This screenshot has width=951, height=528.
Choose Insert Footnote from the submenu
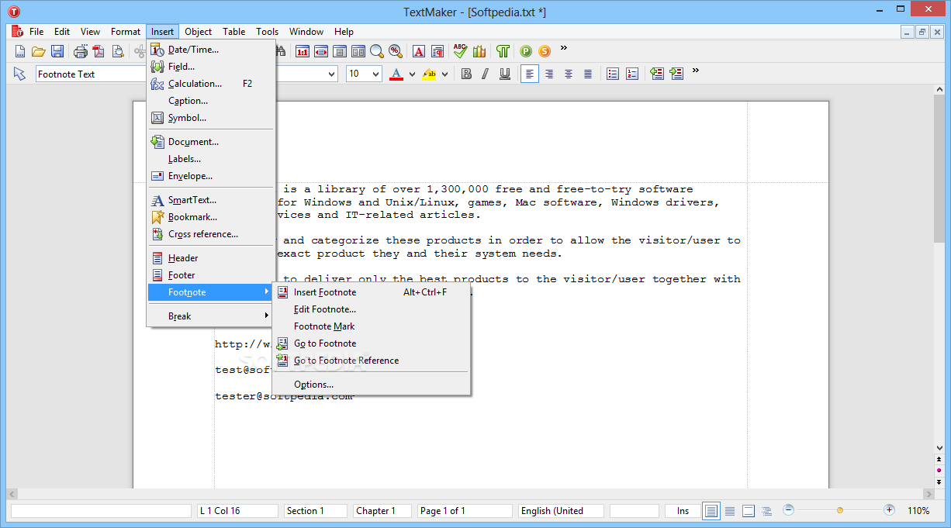(x=371, y=292)
